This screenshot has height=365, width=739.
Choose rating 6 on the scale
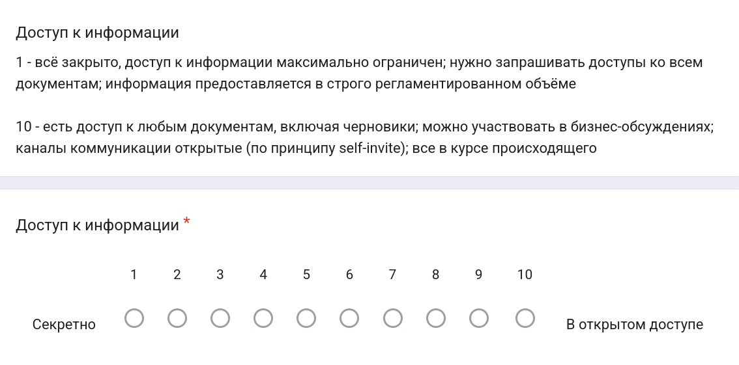point(349,318)
